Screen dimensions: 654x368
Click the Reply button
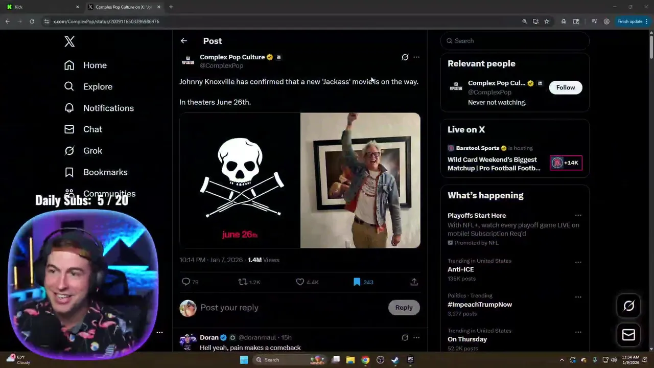pos(404,308)
